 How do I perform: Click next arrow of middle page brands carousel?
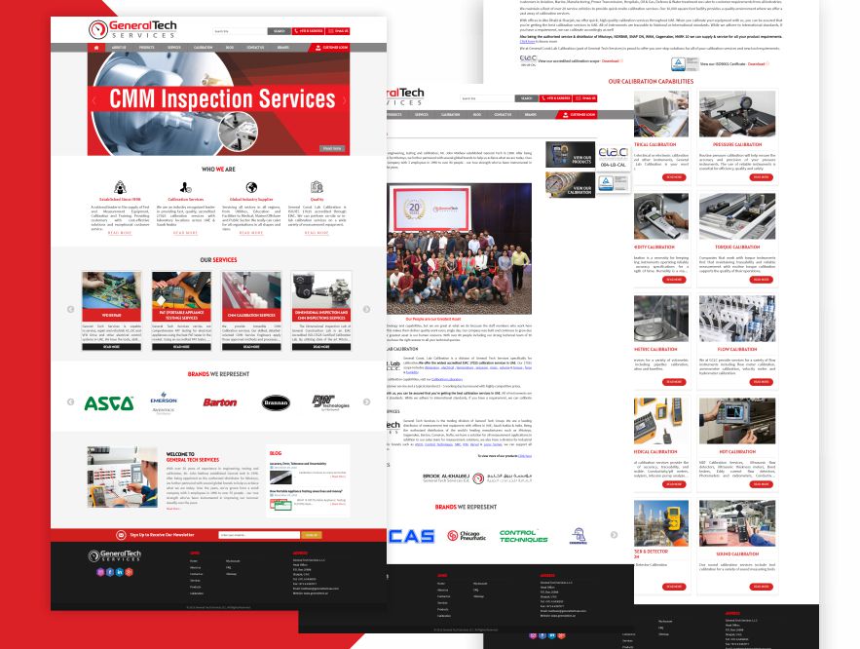click(614, 535)
